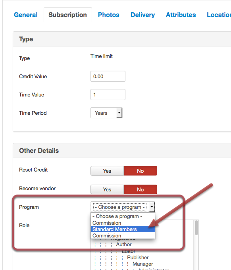Screen dimensions: 231x270
Task: Set Reset Credit to No
Action: coord(140,171)
